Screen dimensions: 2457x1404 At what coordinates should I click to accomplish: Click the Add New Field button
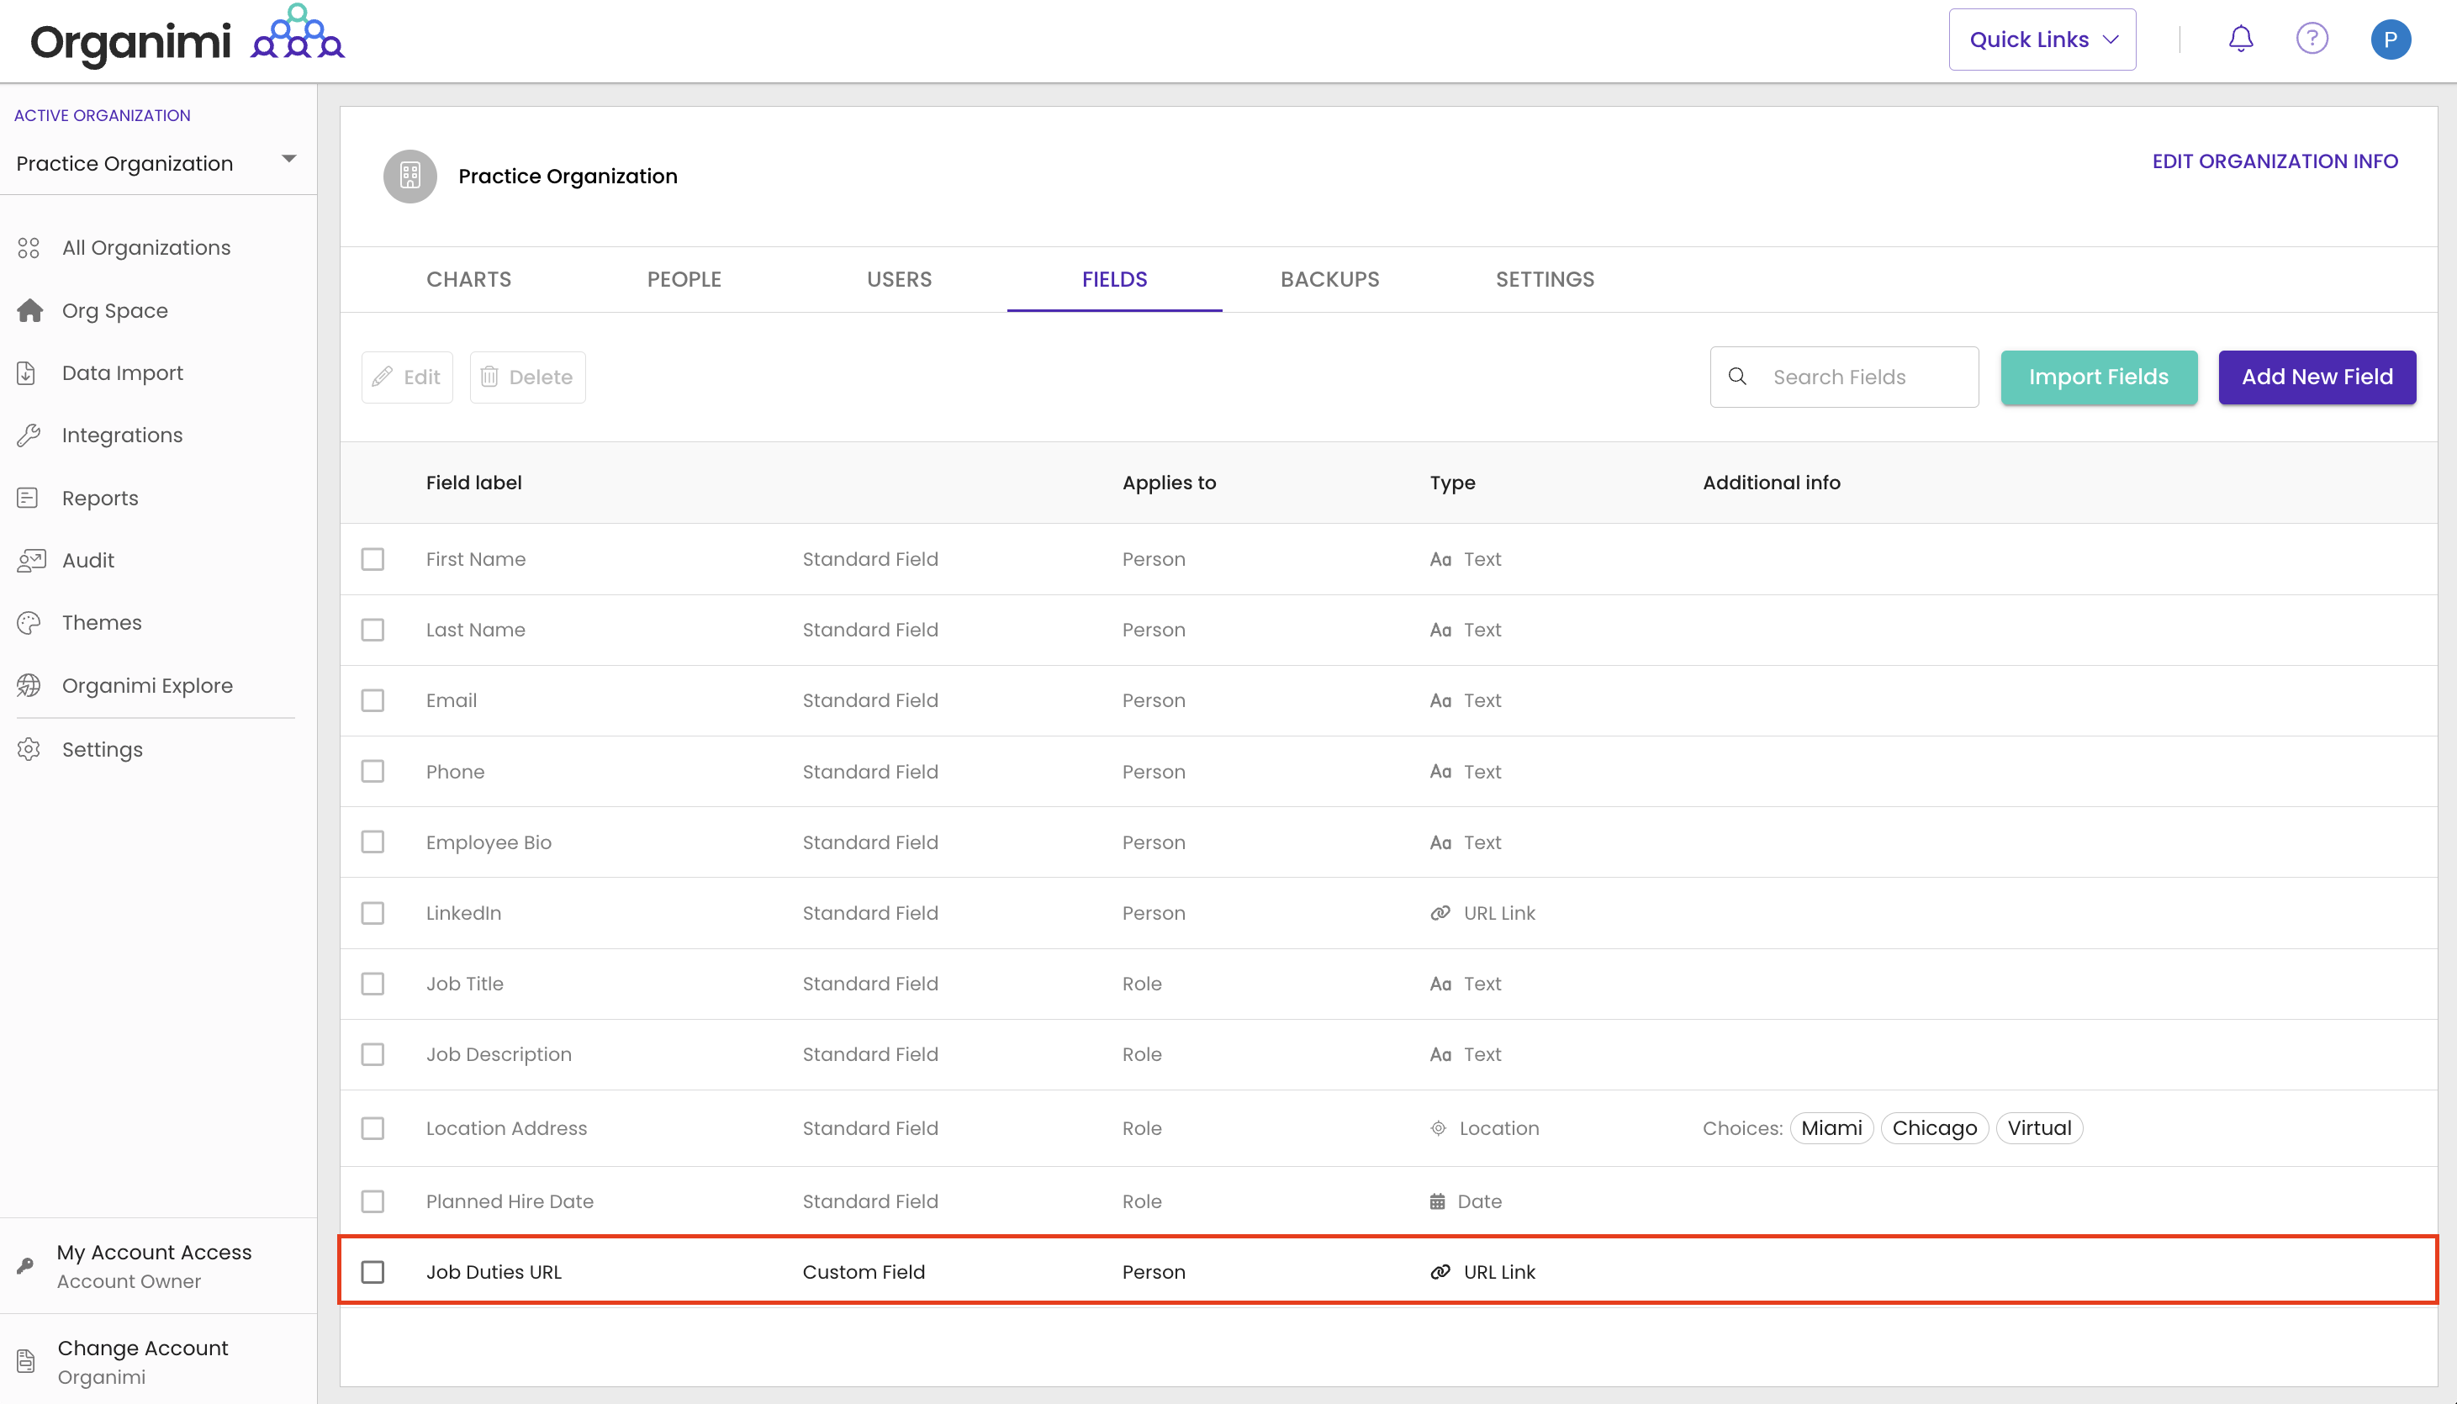tap(2317, 377)
